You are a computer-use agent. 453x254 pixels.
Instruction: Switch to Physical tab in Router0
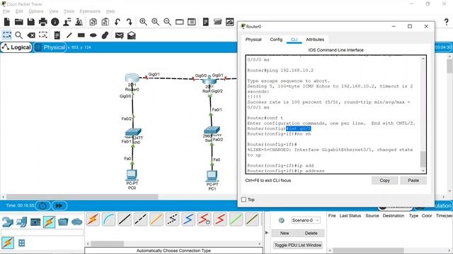click(253, 40)
